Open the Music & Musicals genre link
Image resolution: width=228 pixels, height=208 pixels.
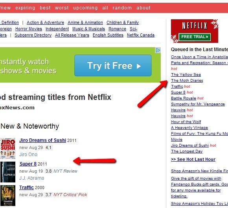click(x=88, y=29)
